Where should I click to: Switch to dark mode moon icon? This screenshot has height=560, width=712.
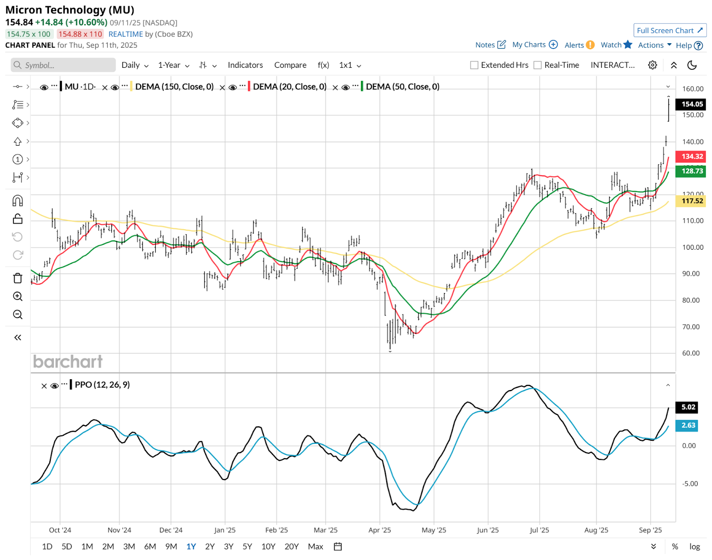pyautogui.click(x=692, y=65)
